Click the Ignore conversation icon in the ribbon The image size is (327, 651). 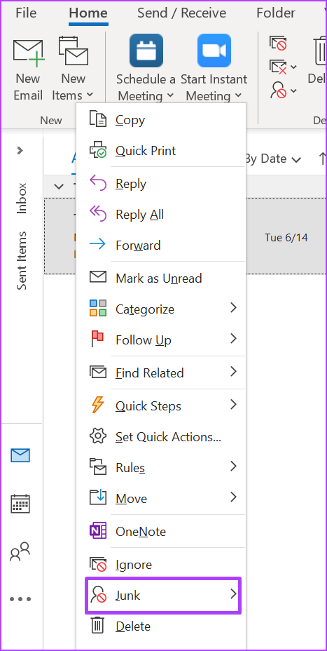coord(278,43)
